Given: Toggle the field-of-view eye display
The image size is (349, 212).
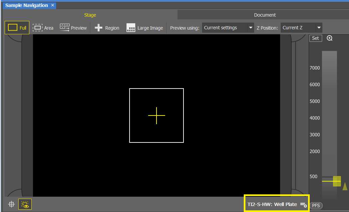Looking at the screenshot, I should pos(25,204).
